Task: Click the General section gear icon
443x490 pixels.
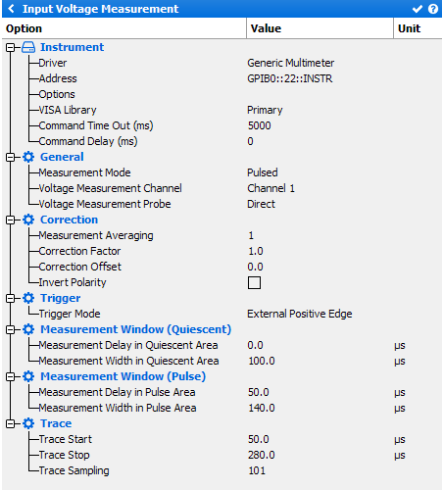Action: coord(28,157)
